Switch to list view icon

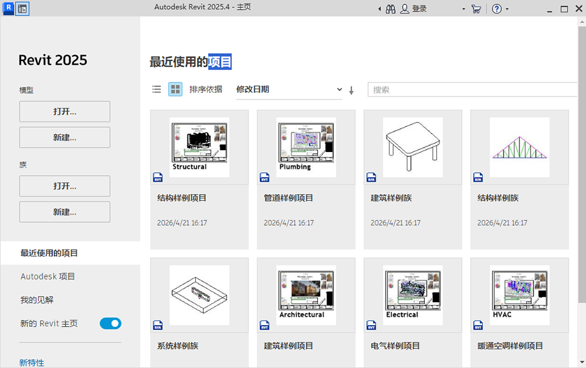(157, 89)
